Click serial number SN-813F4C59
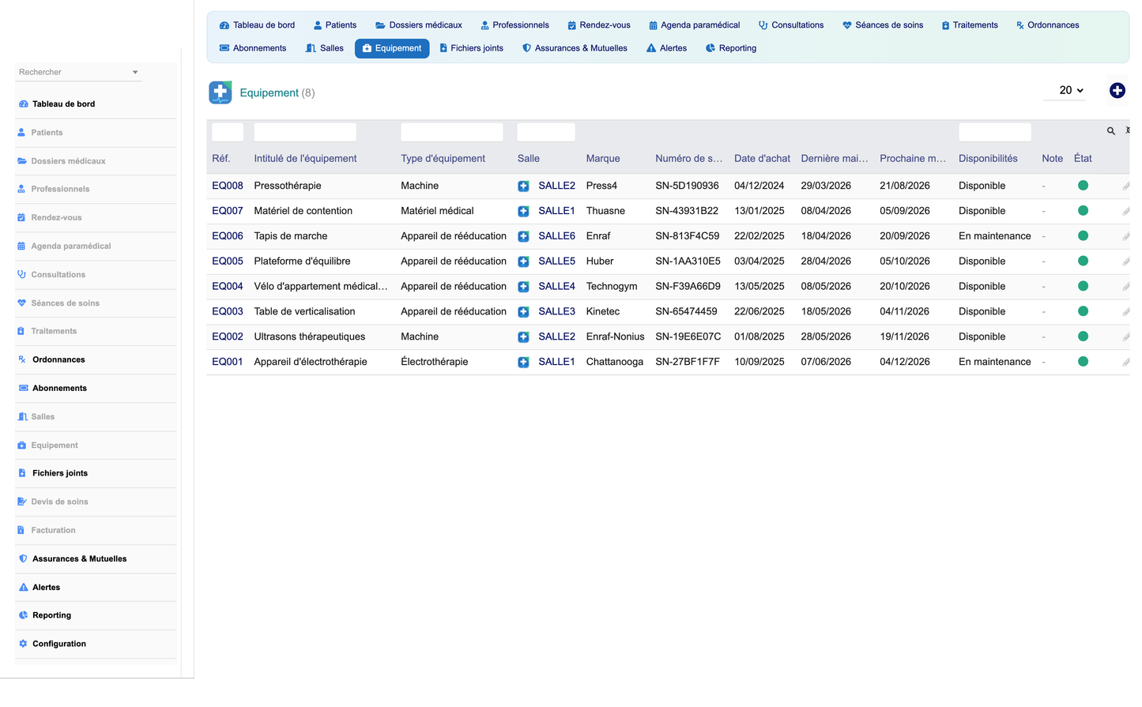 688,236
